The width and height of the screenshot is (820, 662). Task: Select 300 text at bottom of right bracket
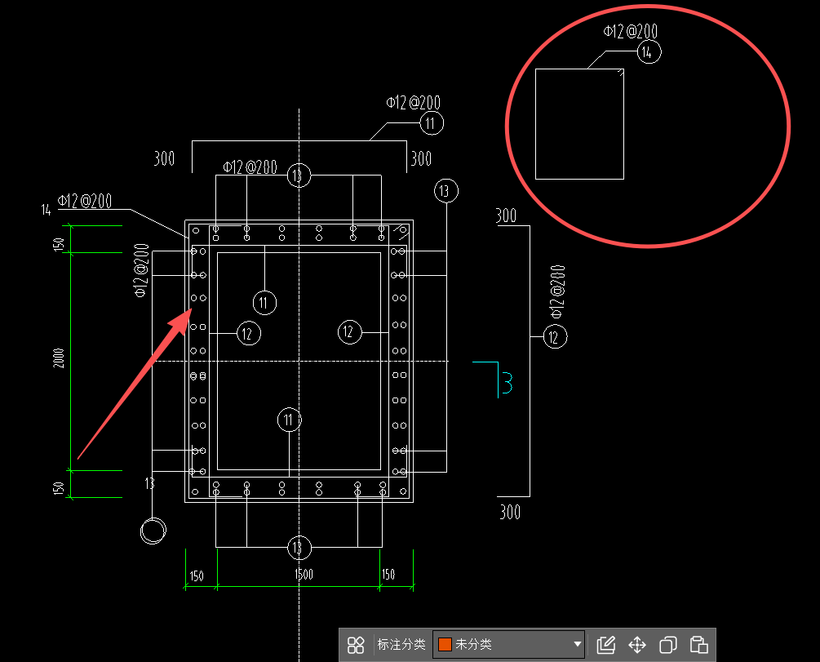pyautogui.click(x=510, y=512)
